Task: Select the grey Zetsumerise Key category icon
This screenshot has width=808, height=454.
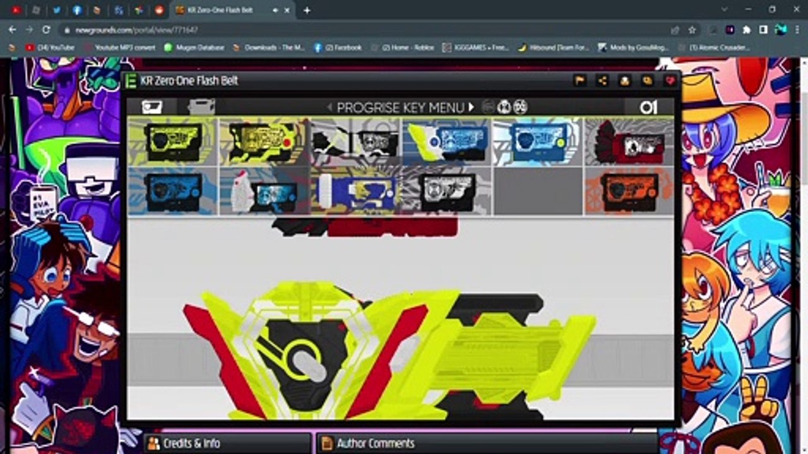Action: (201, 107)
